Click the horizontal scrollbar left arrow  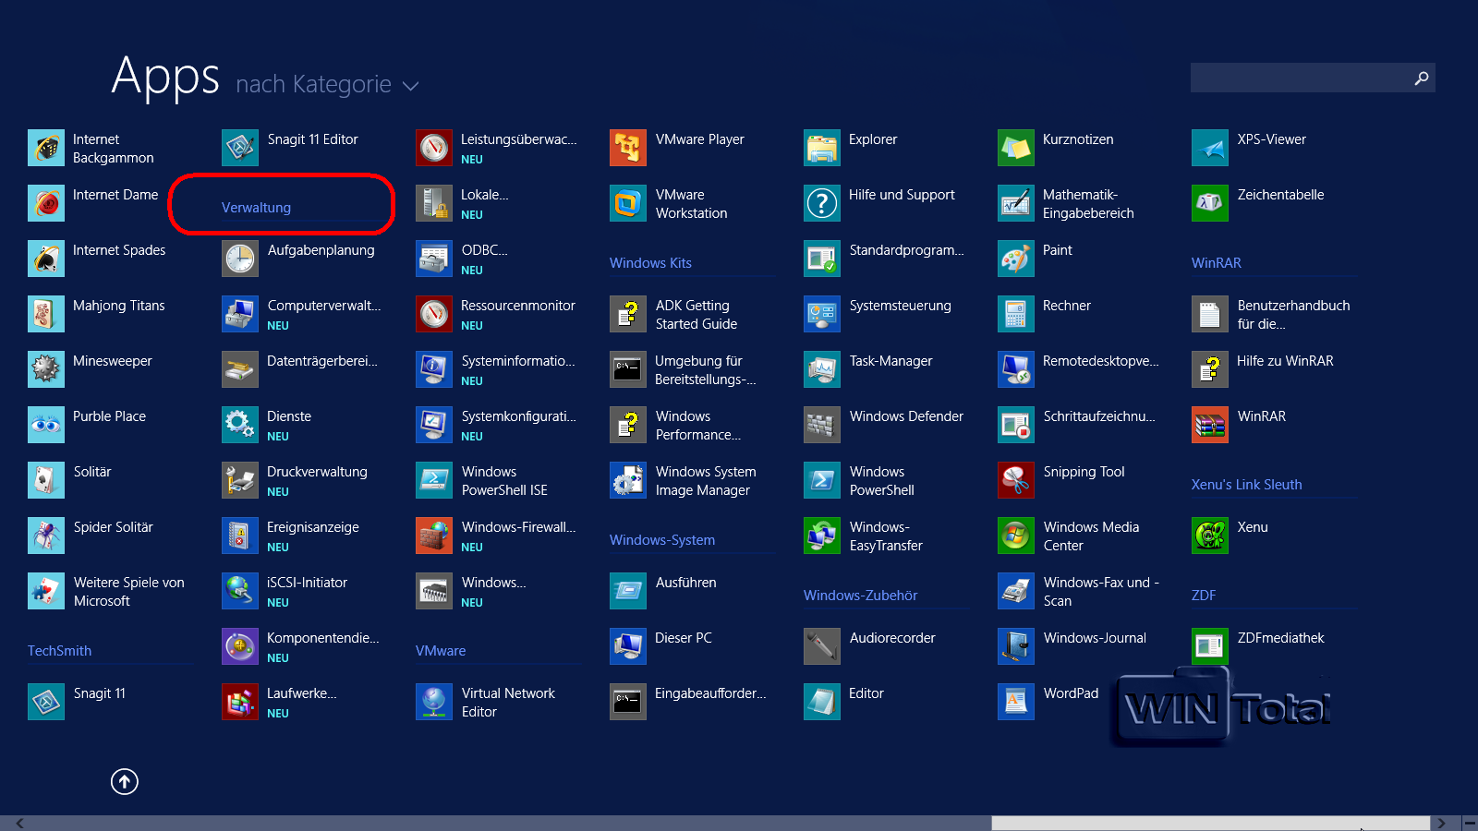(x=19, y=823)
